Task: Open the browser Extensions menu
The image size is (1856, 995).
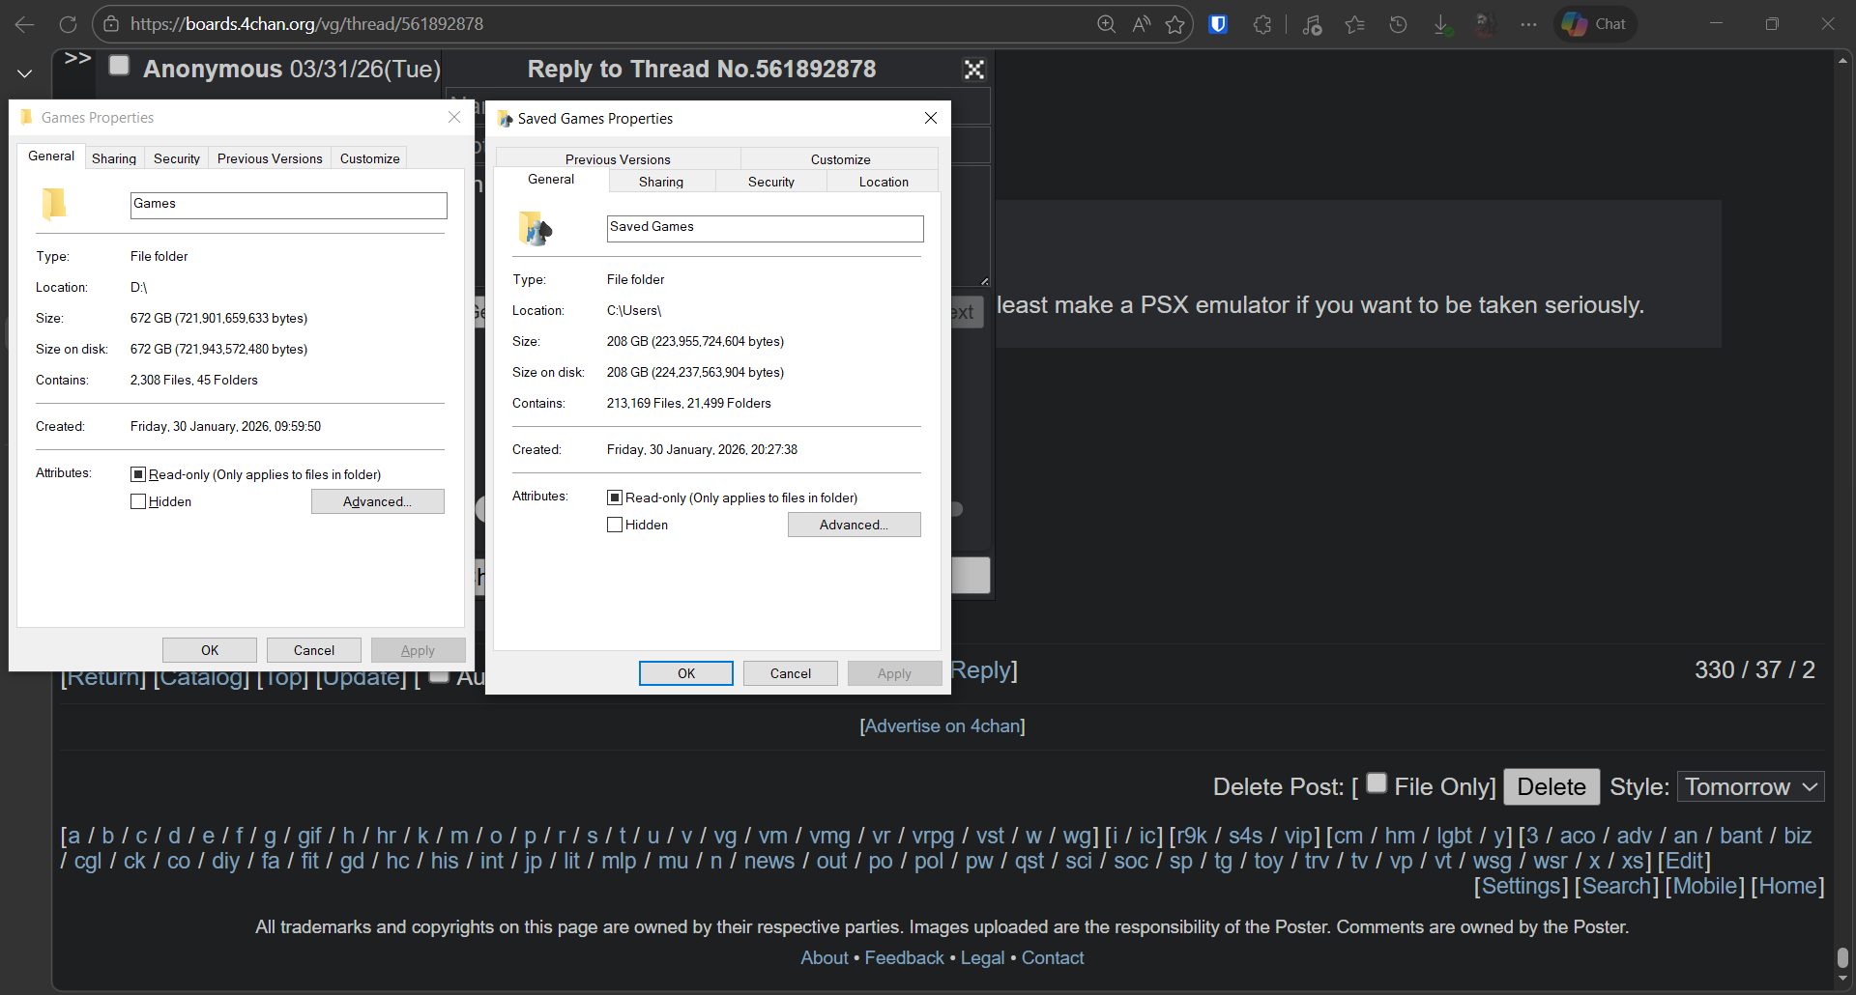Action: tap(1262, 24)
